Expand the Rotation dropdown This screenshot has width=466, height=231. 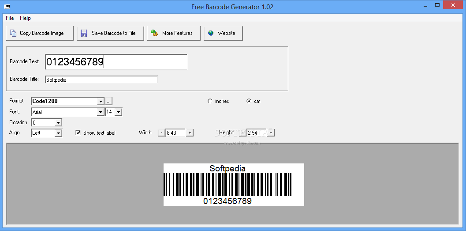(58, 123)
